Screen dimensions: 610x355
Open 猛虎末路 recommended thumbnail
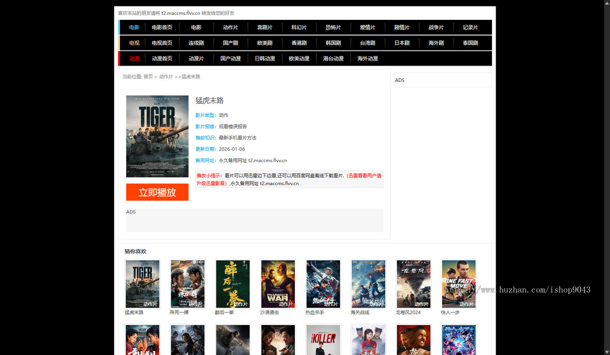[142, 284]
